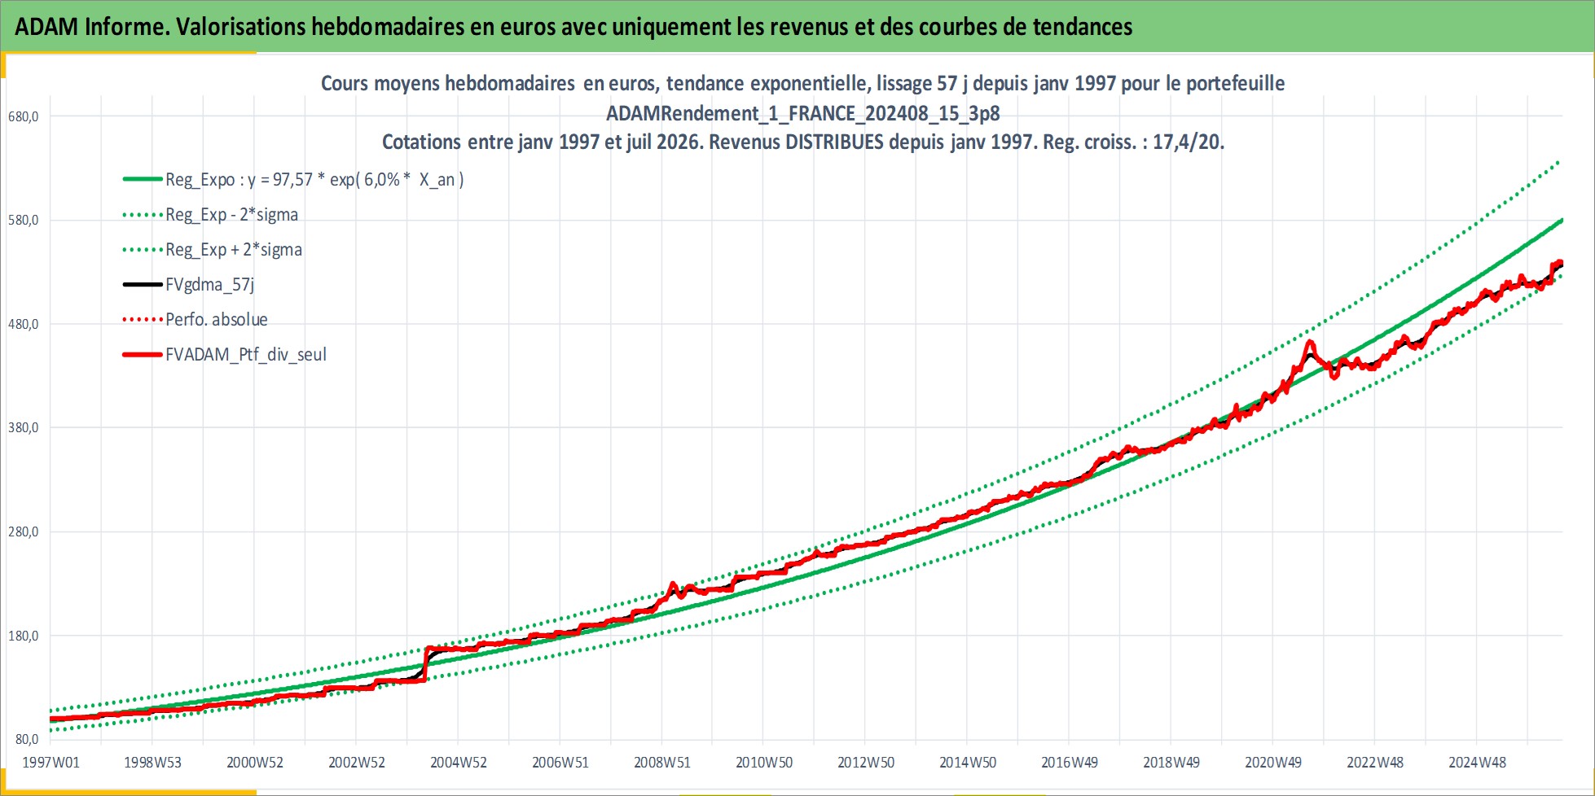Select the x-axis label '2000W52'
The width and height of the screenshot is (1595, 796).
[x=255, y=763]
